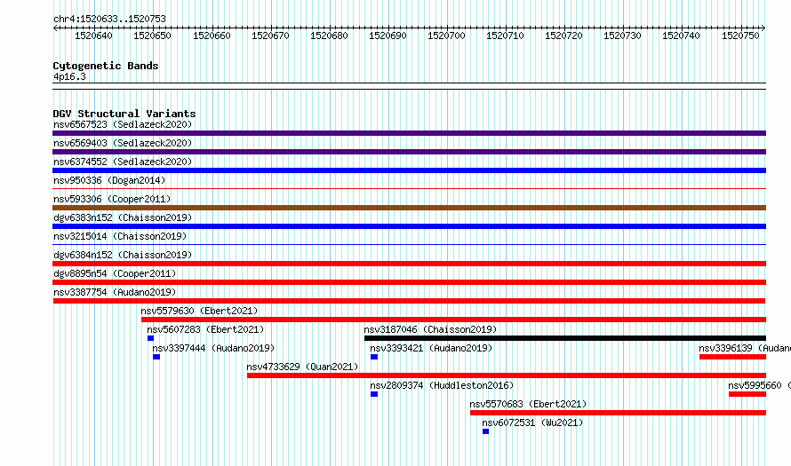Click ruler position 1520710
791x466 pixels.
click(x=505, y=36)
